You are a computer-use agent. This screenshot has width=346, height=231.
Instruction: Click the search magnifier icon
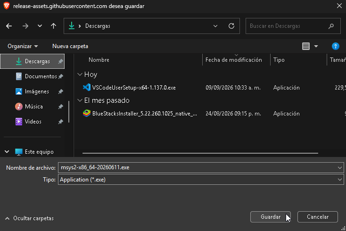(331, 26)
